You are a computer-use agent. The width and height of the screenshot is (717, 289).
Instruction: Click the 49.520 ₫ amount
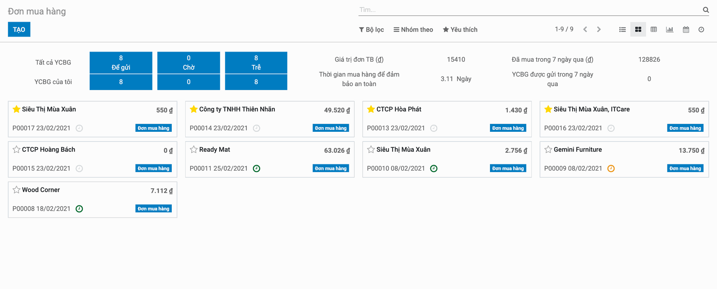tap(337, 110)
